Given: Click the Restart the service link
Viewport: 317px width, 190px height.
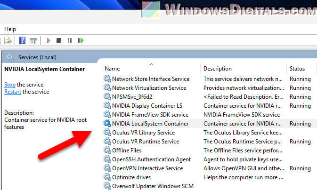Looking at the screenshot, I should click(13, 92).
